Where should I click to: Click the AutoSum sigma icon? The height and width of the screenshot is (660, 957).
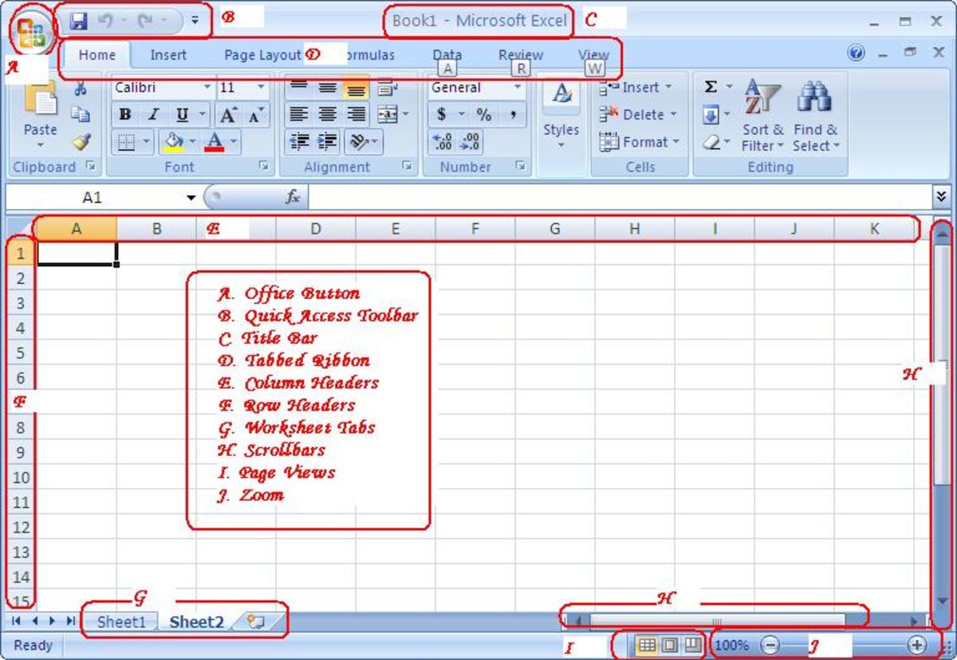(711, 88)
